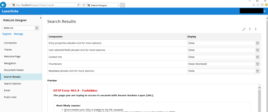The width and height of the screenshot is (268, 112).
Task: Click the Laserfiche logo
Action: pyautogui.click(x=10, y=11)
